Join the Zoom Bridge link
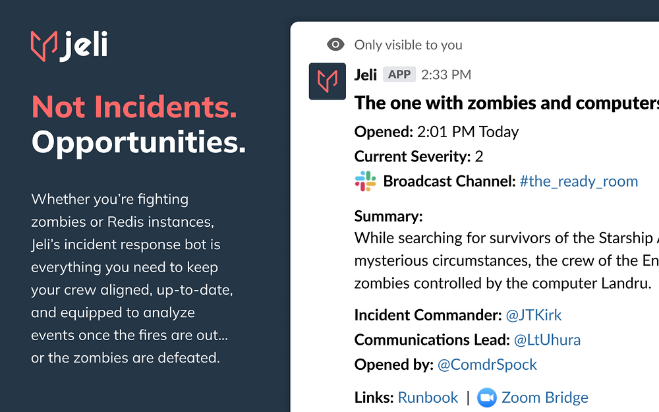Viewport: 659px width, 412px height. pyautogui.click(x=545, y=397)
